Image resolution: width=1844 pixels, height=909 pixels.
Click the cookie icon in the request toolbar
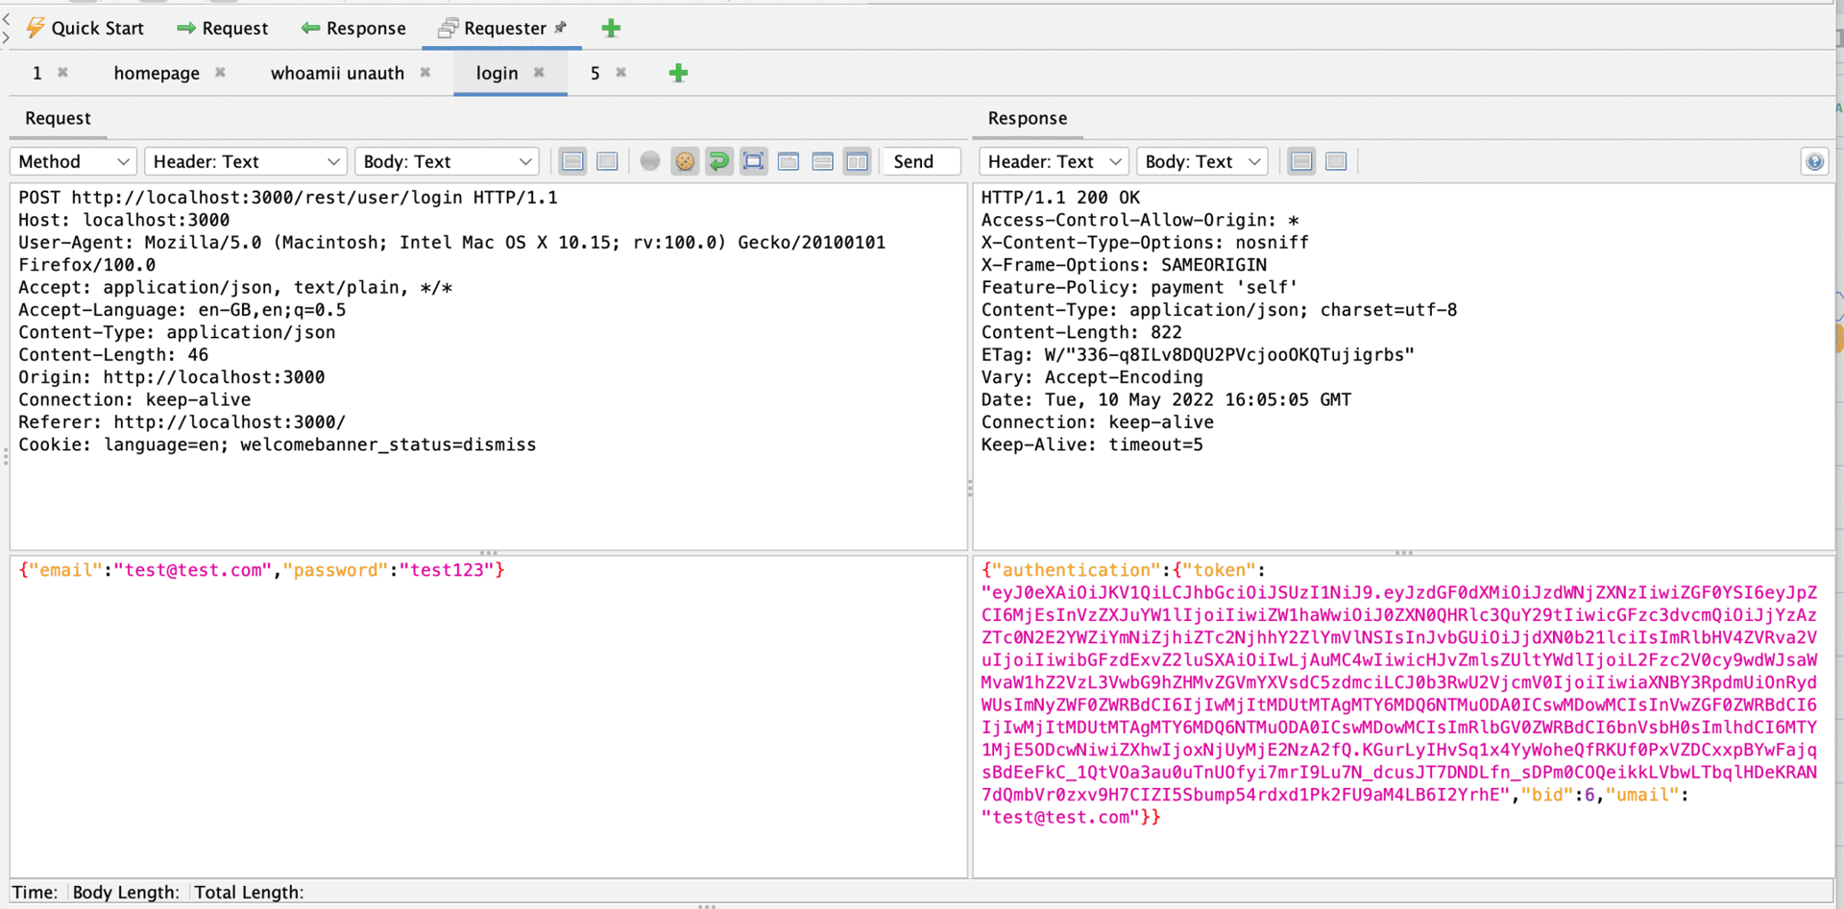685,161
